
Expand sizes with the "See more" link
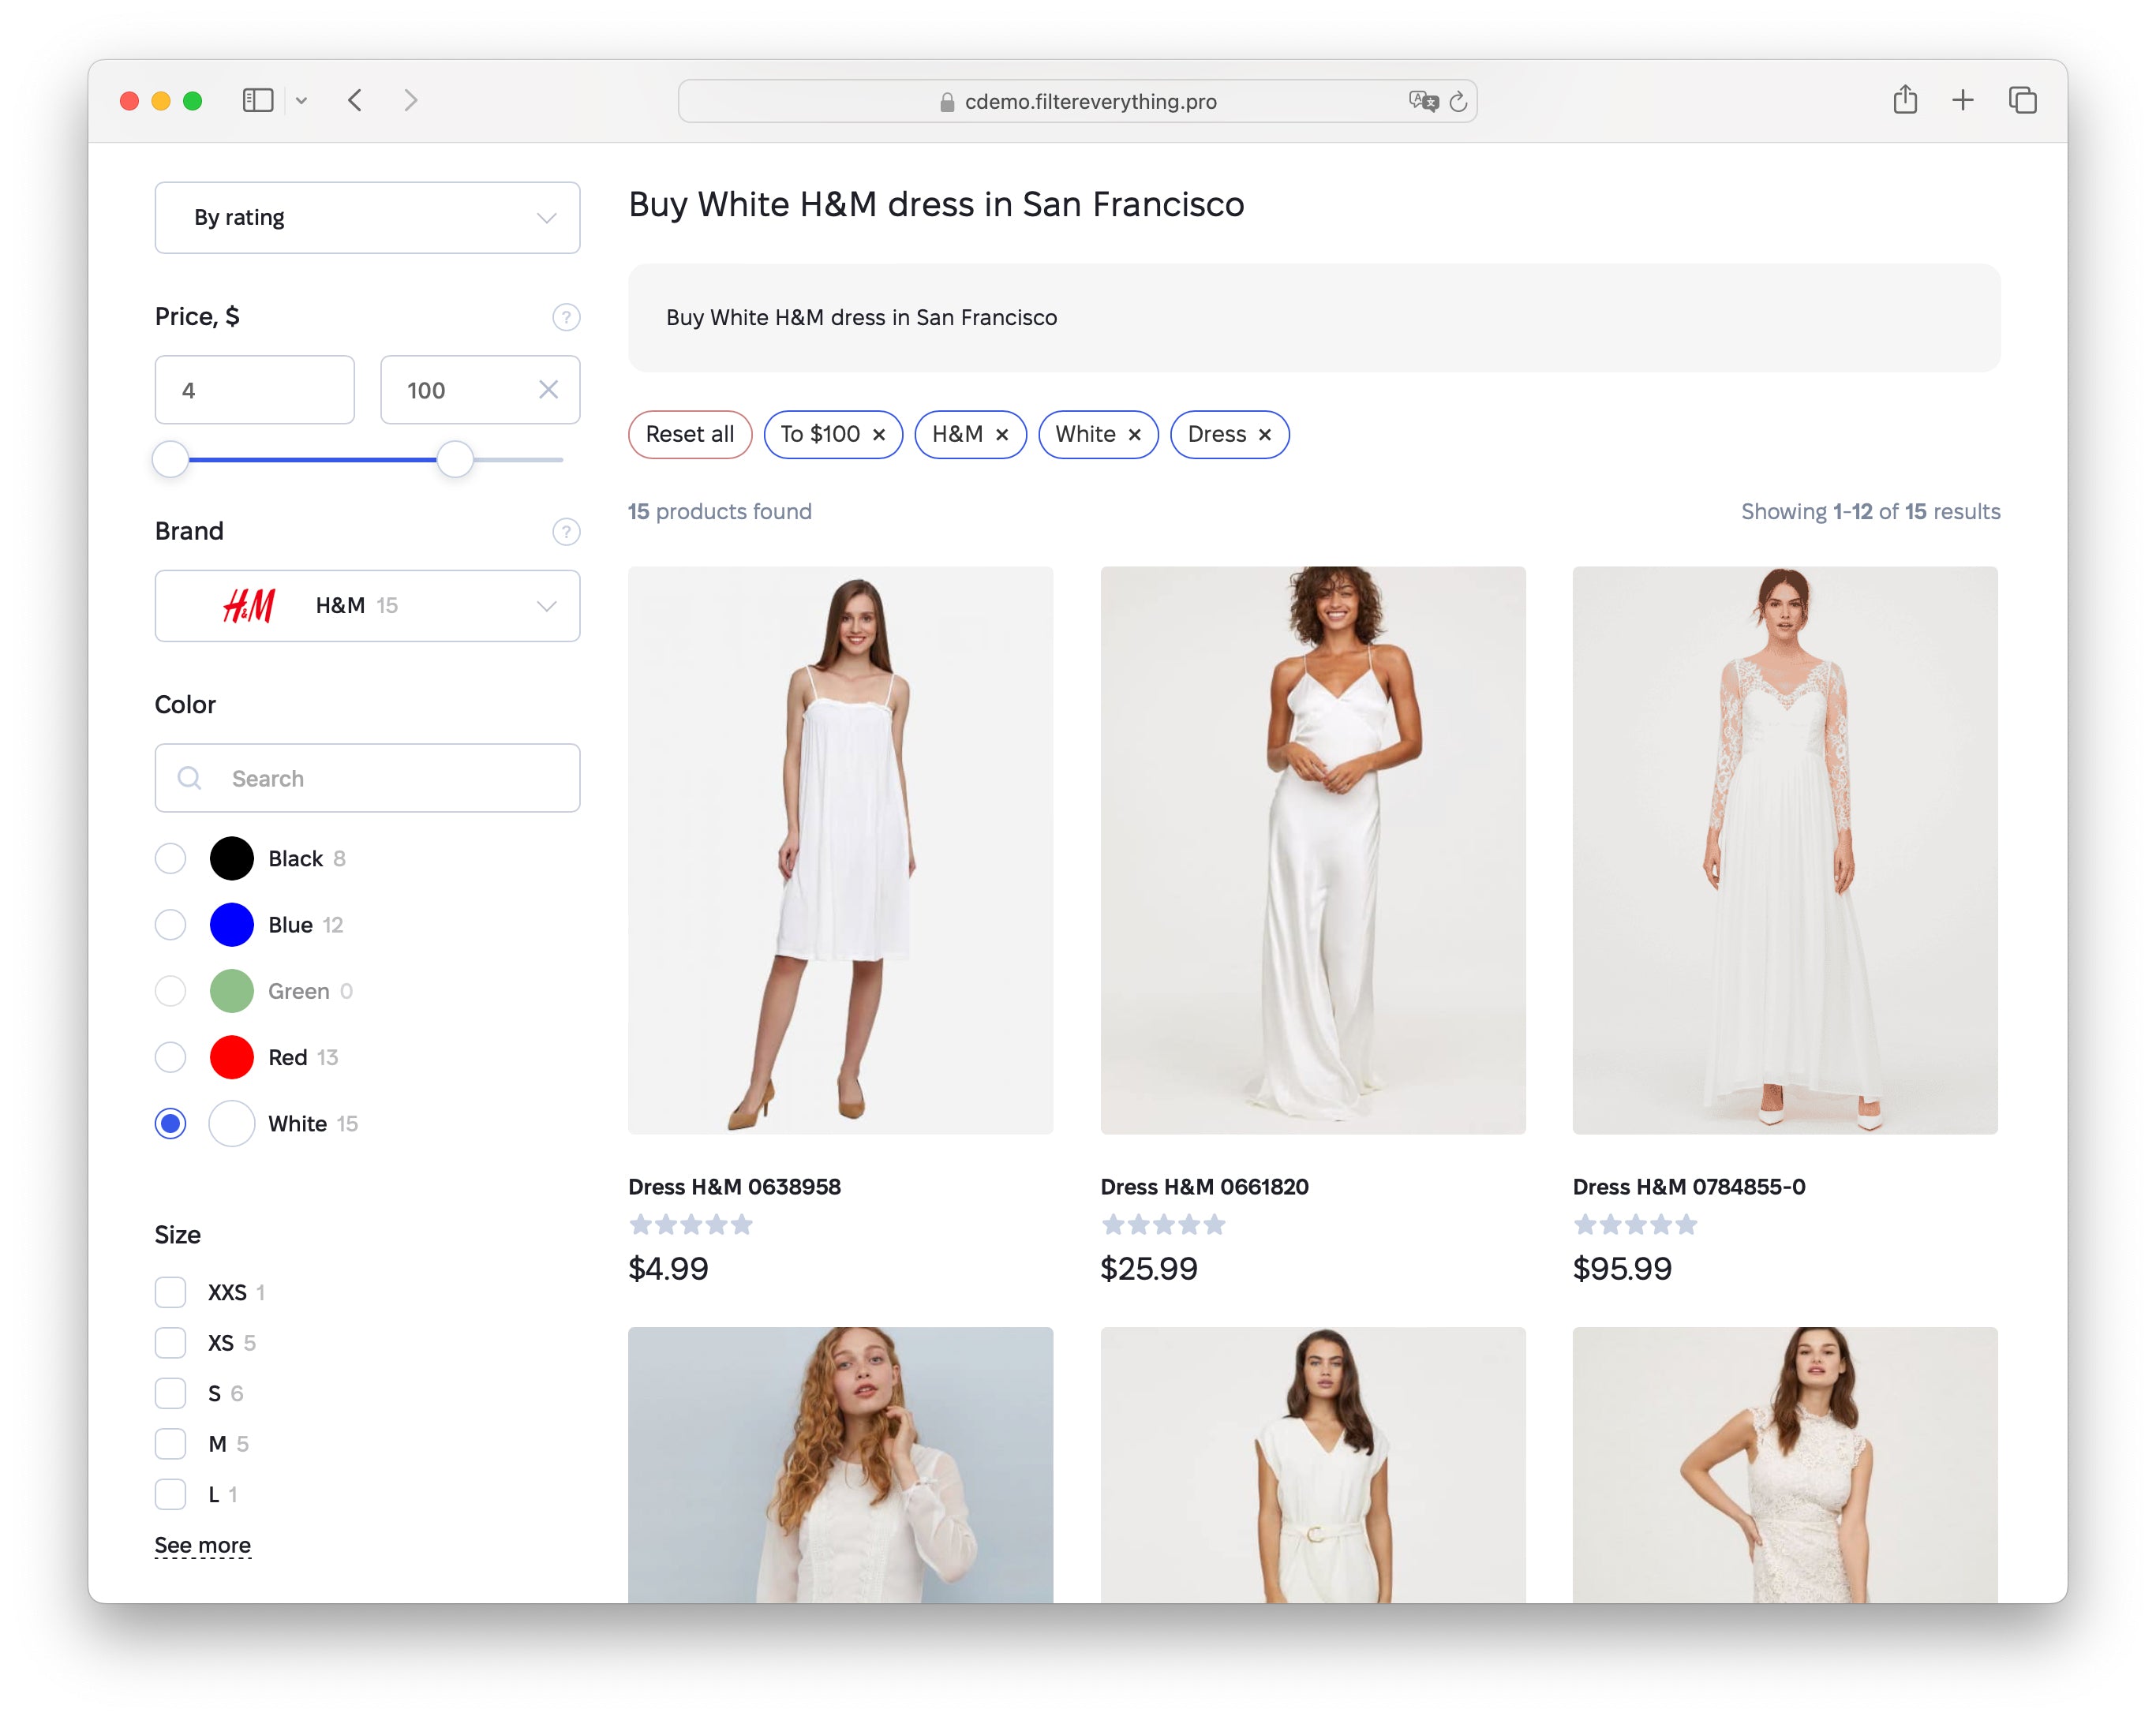(x=203, y=1545)
